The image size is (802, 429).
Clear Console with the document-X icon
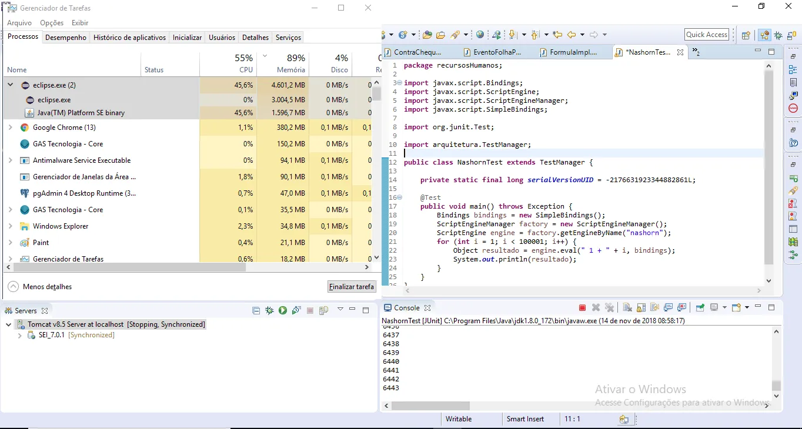click(627, 307)
